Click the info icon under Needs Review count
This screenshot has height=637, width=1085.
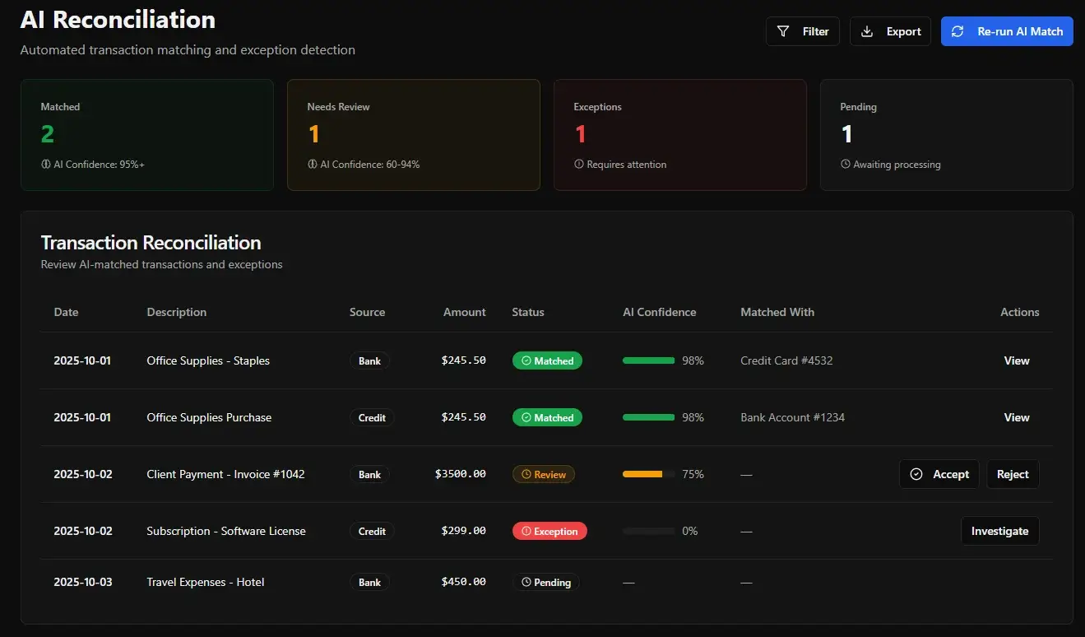(x=313, y=165)
